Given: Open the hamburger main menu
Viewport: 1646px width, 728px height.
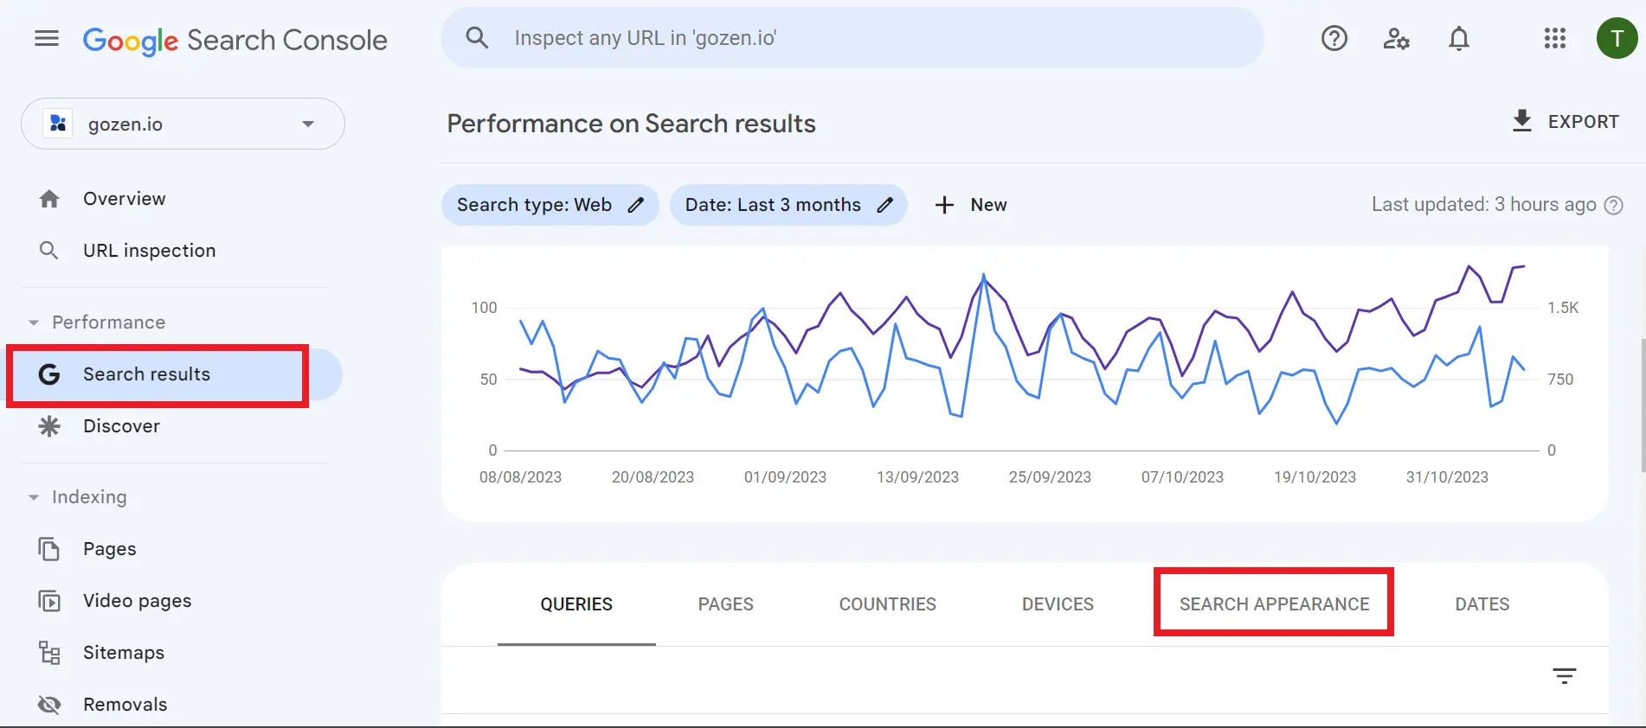Looking at the screenshot, I should pos(47,39).
